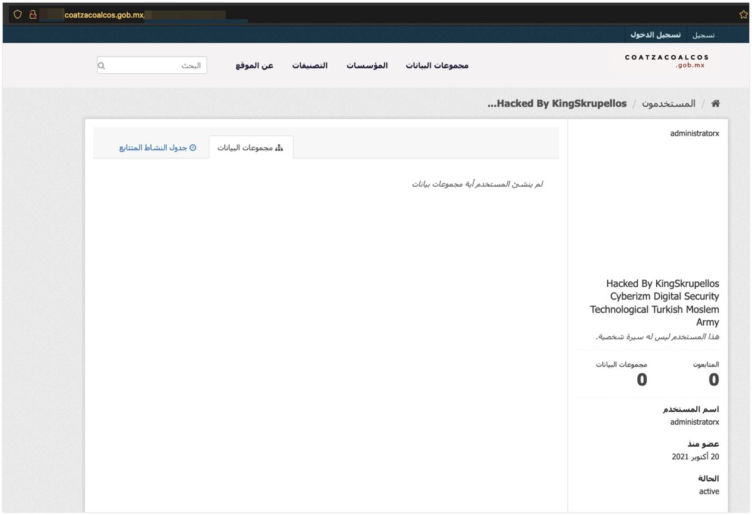The image size is (752, 515).
Task: Click the home icon in breadcrumb
Action: [x=715, y=103]
